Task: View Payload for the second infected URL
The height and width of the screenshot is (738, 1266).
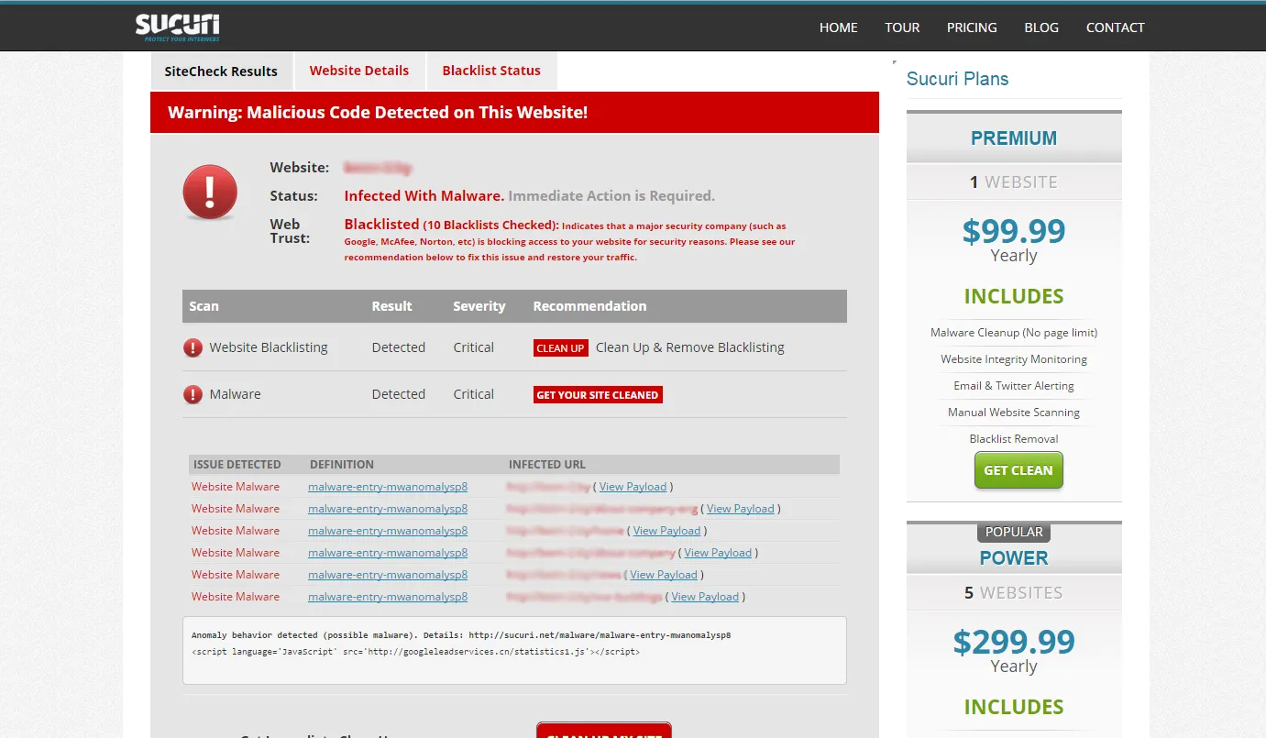Action: pyautogui.click(x=741, y=509)
